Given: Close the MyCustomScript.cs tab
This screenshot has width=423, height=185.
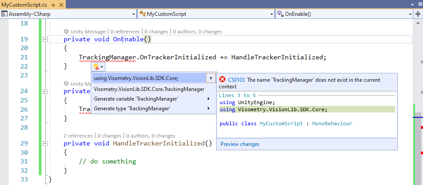Looking at the screenshot, I should pos(60,4).
